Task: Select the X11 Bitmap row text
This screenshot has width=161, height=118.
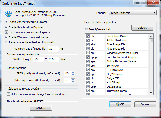Action: tap(113, 82)
